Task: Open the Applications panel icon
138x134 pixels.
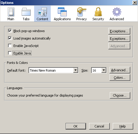Action: pos(62,12)
